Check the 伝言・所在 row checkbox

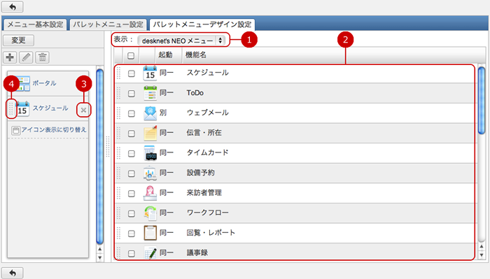(x=132, y=134)
